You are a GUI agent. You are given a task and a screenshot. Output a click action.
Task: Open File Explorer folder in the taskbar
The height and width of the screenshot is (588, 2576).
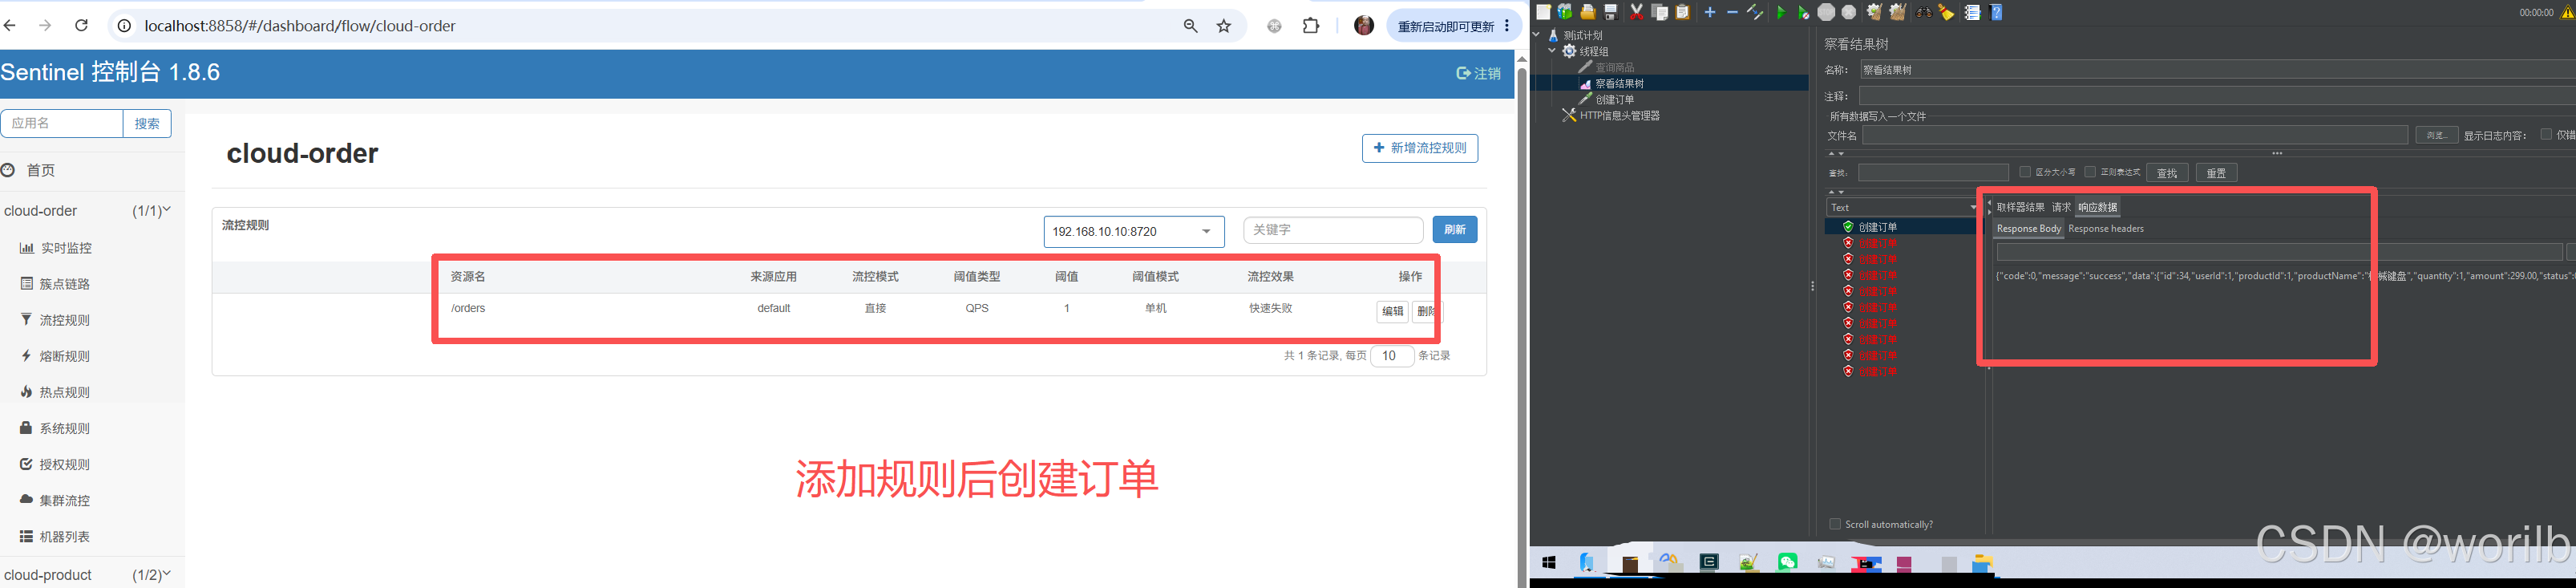click(x=1984, y=564)
